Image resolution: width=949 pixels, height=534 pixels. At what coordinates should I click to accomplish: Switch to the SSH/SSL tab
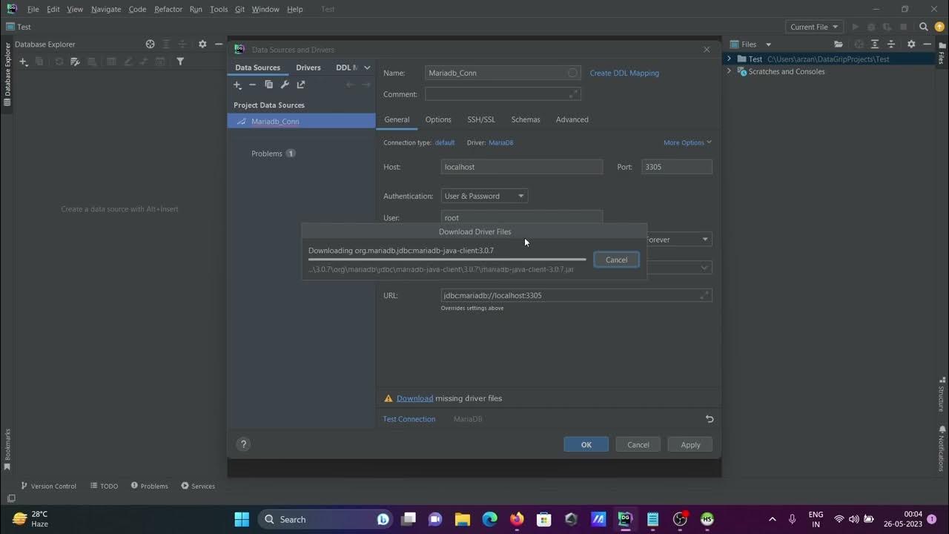pos(481,119)
